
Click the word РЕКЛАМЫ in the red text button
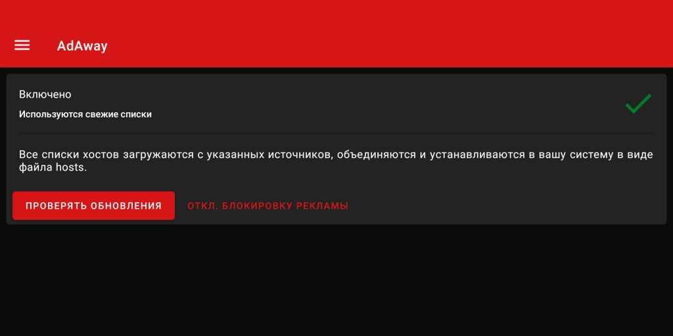pos(325,205)
